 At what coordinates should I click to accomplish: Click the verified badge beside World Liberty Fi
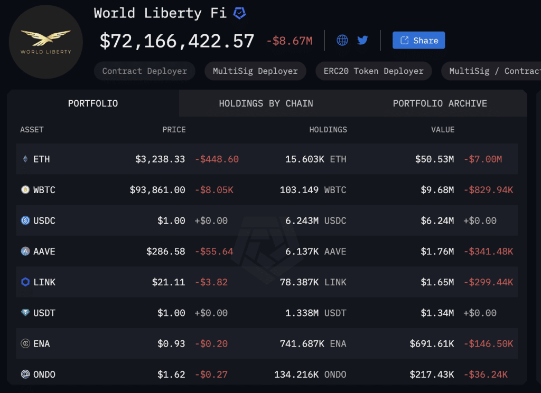coord(239,13)
